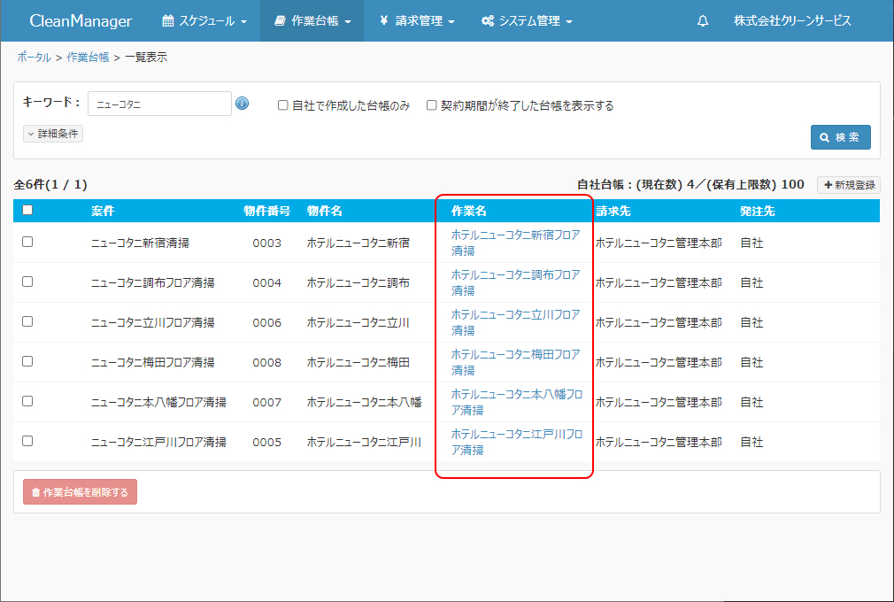Click the 新規登録 new registration button

point(849,185)
